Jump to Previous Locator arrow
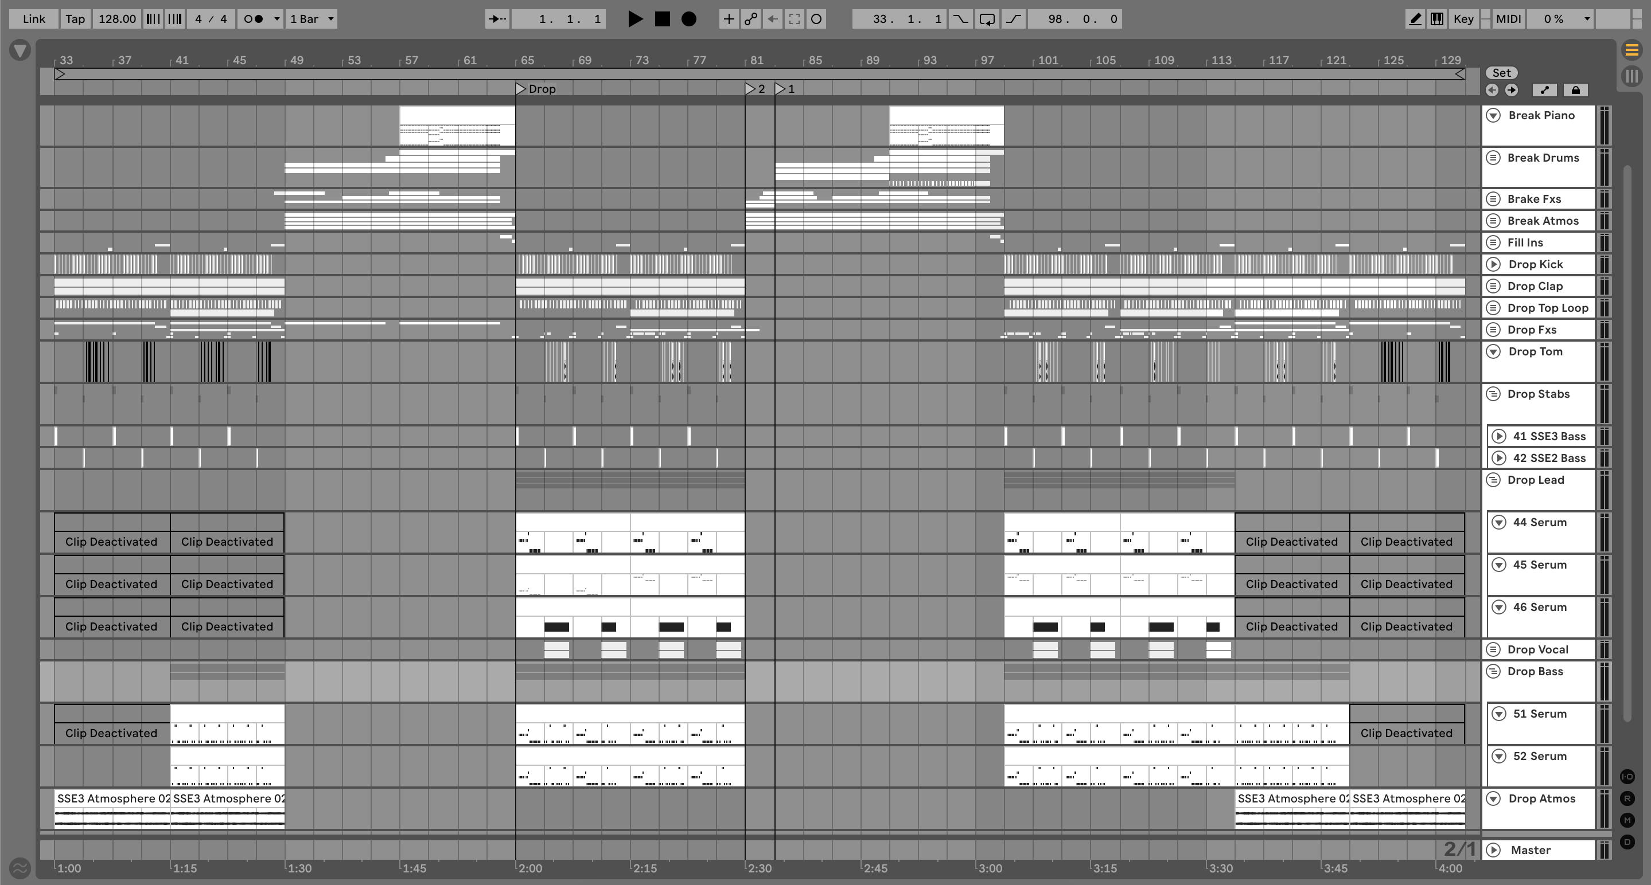1651x885 pixels. (x=1492, y=89)
